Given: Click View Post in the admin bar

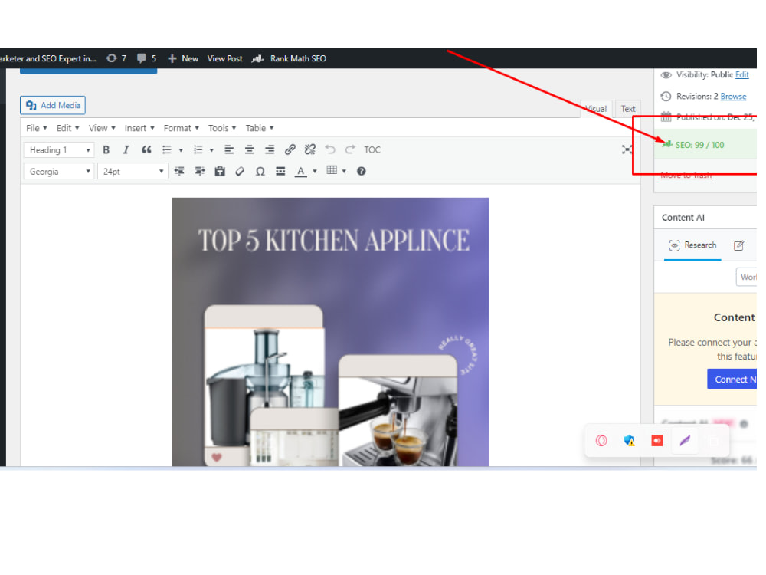Looking at the screenshot, I should (x=224, y=59).
